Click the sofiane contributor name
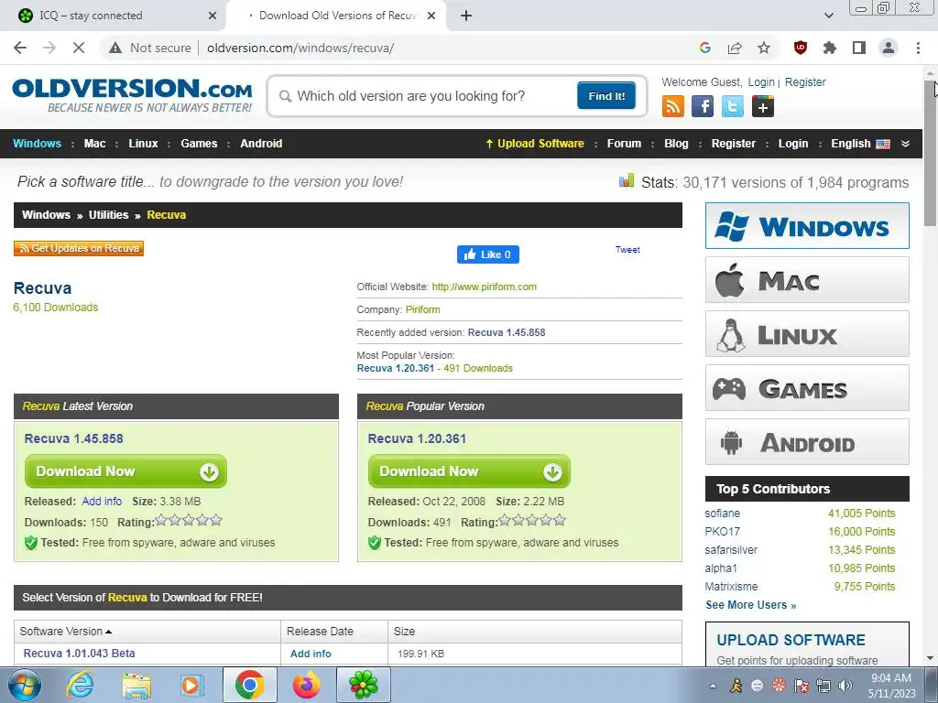The image size is (938, 703). (722, 514)
